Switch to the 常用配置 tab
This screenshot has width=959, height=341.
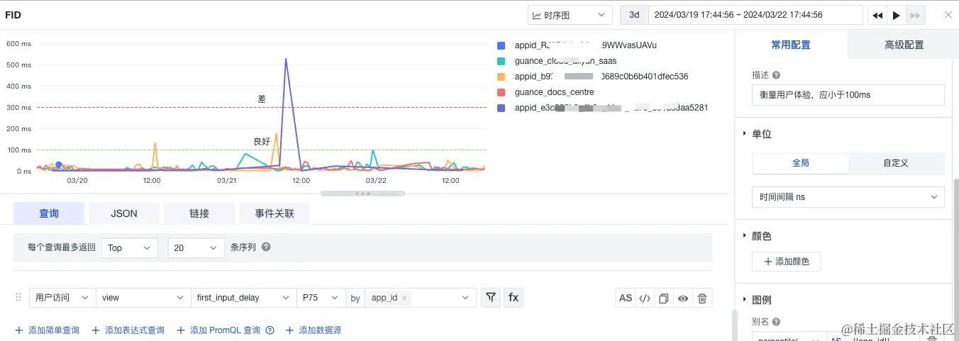tap(791, 45)
